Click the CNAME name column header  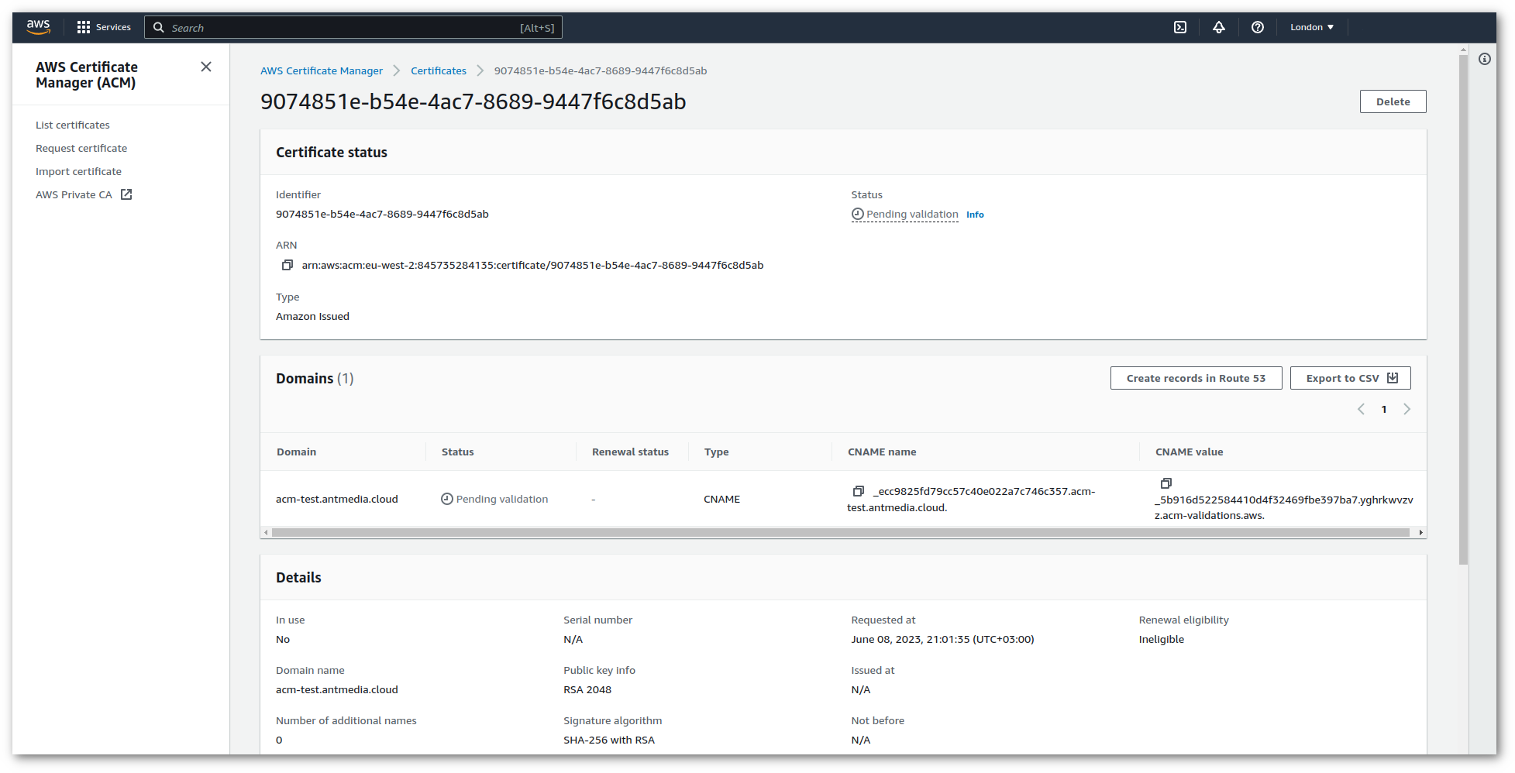pos(882,452)
